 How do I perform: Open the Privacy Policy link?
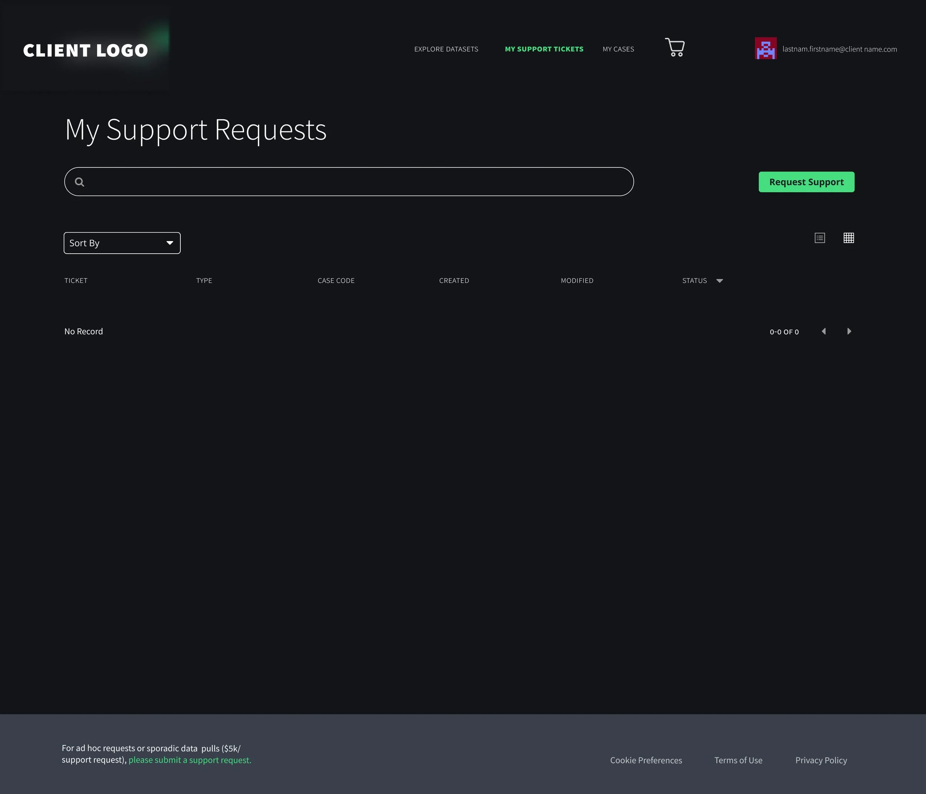click(x=821, y=761)
